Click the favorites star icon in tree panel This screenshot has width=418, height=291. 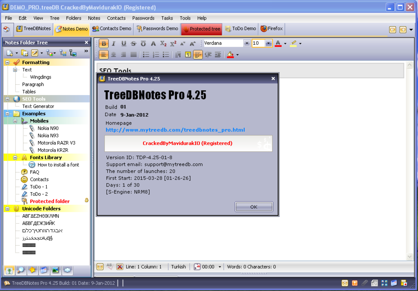point(33,270)
